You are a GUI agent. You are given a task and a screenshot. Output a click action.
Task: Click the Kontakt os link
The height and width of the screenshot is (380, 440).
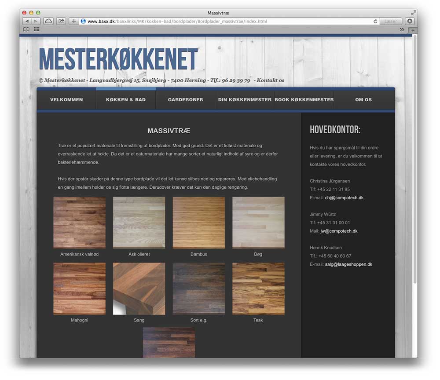(x=271, y=80)
